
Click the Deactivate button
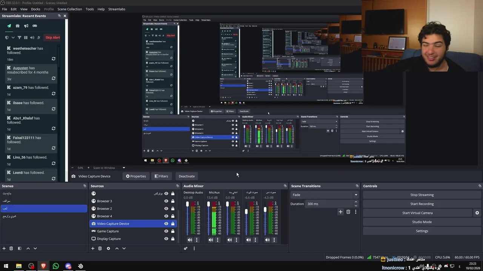tap(187, 176)
